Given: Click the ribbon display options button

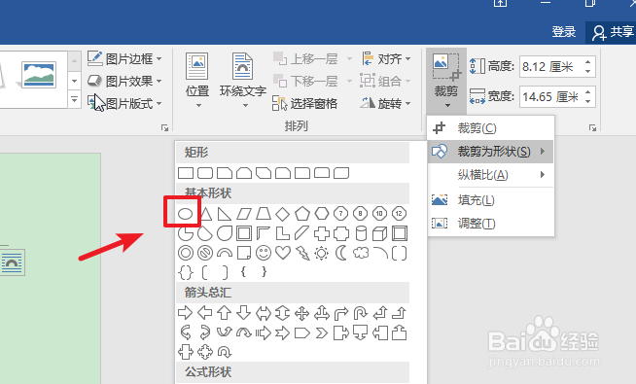Looking at the screenshot, I should tap(500, 3).
